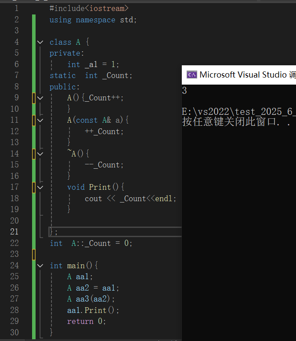Click the 'cout << _Count<<endl;' statement
Screen dimensions: 296x341
point(130,199)
